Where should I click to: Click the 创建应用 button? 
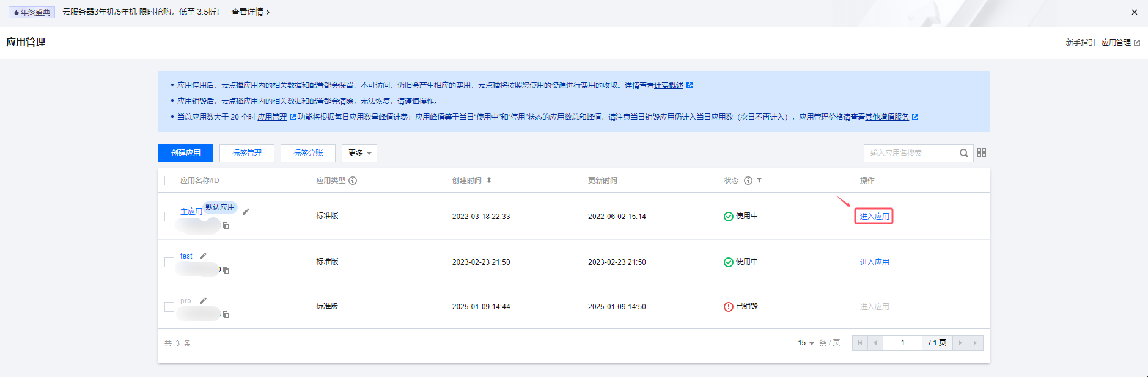click(x=186, y=153)
